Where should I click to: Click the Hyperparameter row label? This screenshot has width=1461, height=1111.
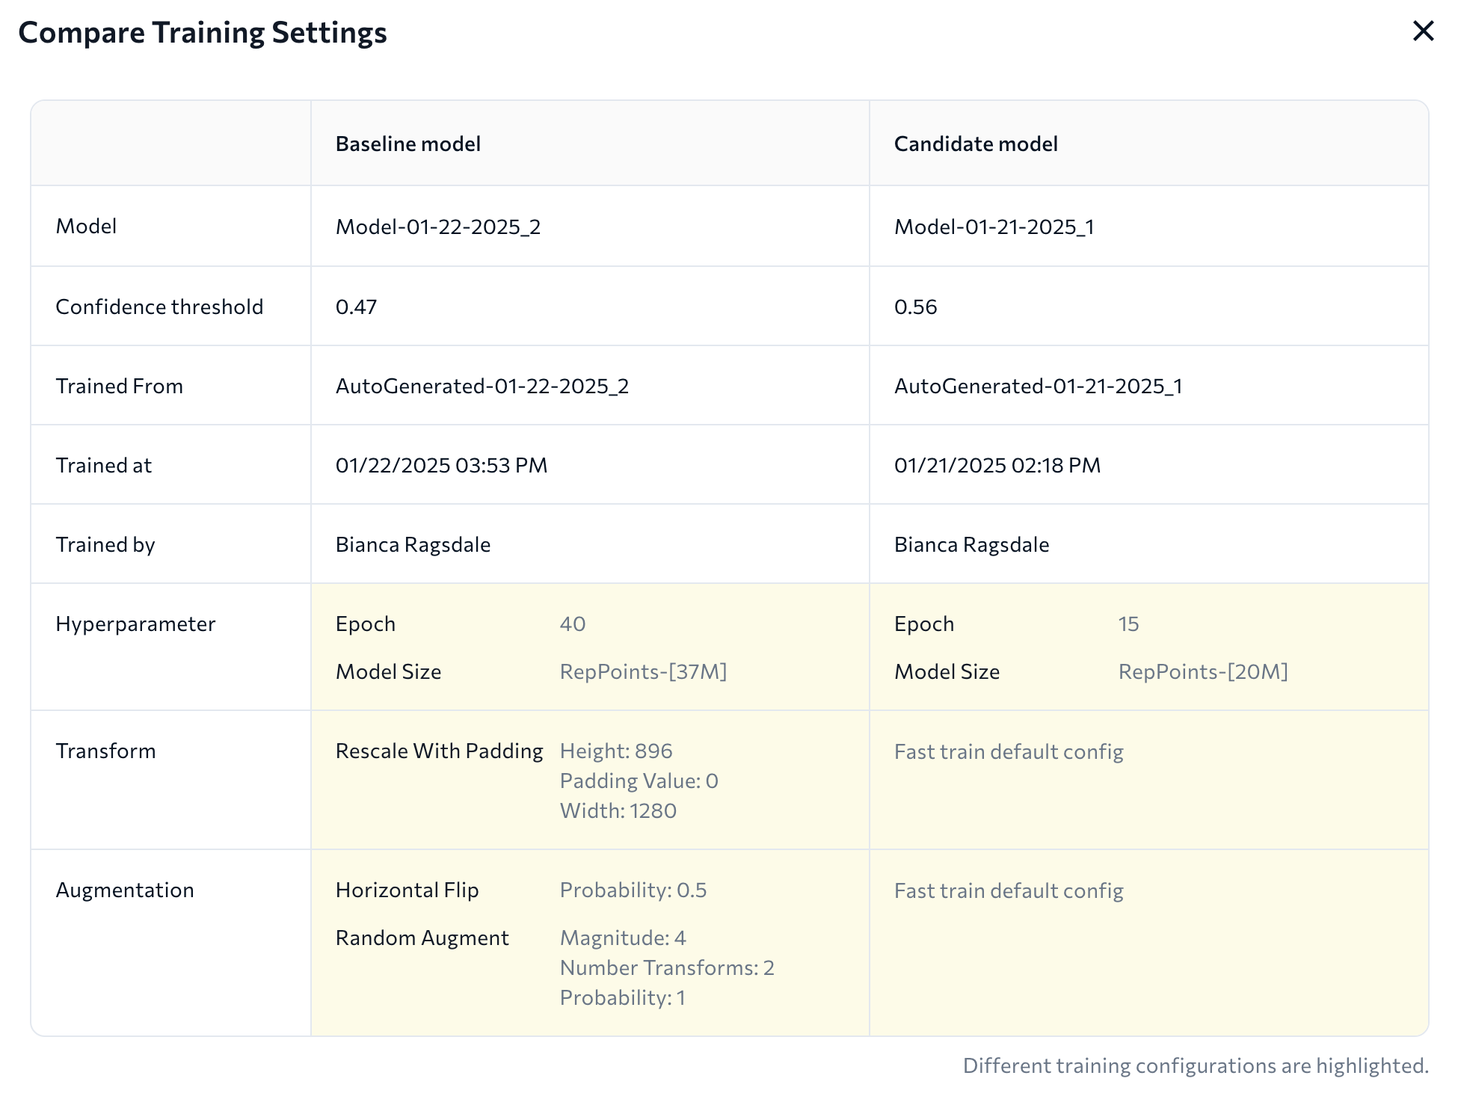tap(135, 624)
